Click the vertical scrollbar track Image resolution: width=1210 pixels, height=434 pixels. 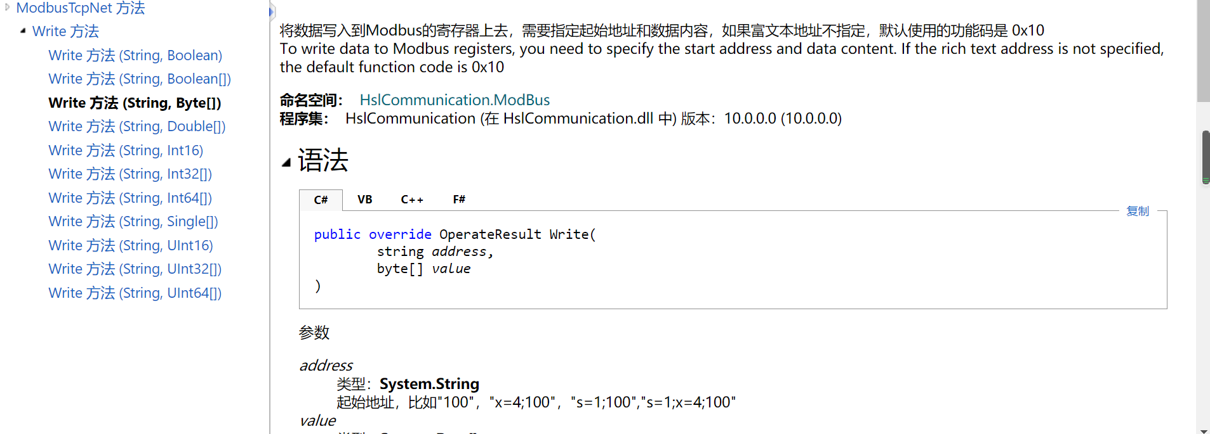(1204, 285)
